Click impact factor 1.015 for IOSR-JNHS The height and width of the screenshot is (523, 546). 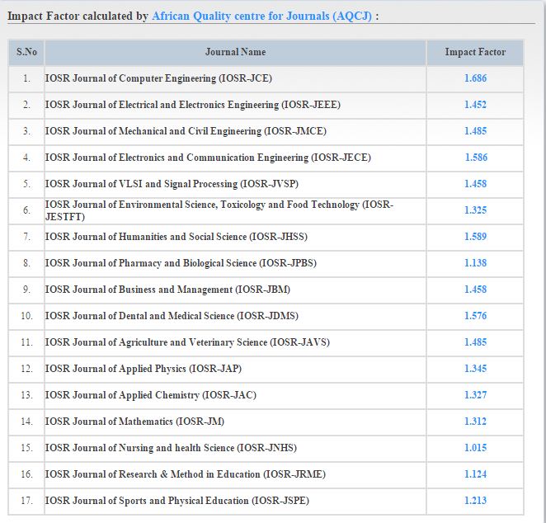tap(475, 448)
